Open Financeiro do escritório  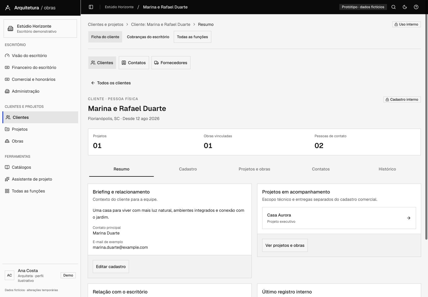pos(40,67)
